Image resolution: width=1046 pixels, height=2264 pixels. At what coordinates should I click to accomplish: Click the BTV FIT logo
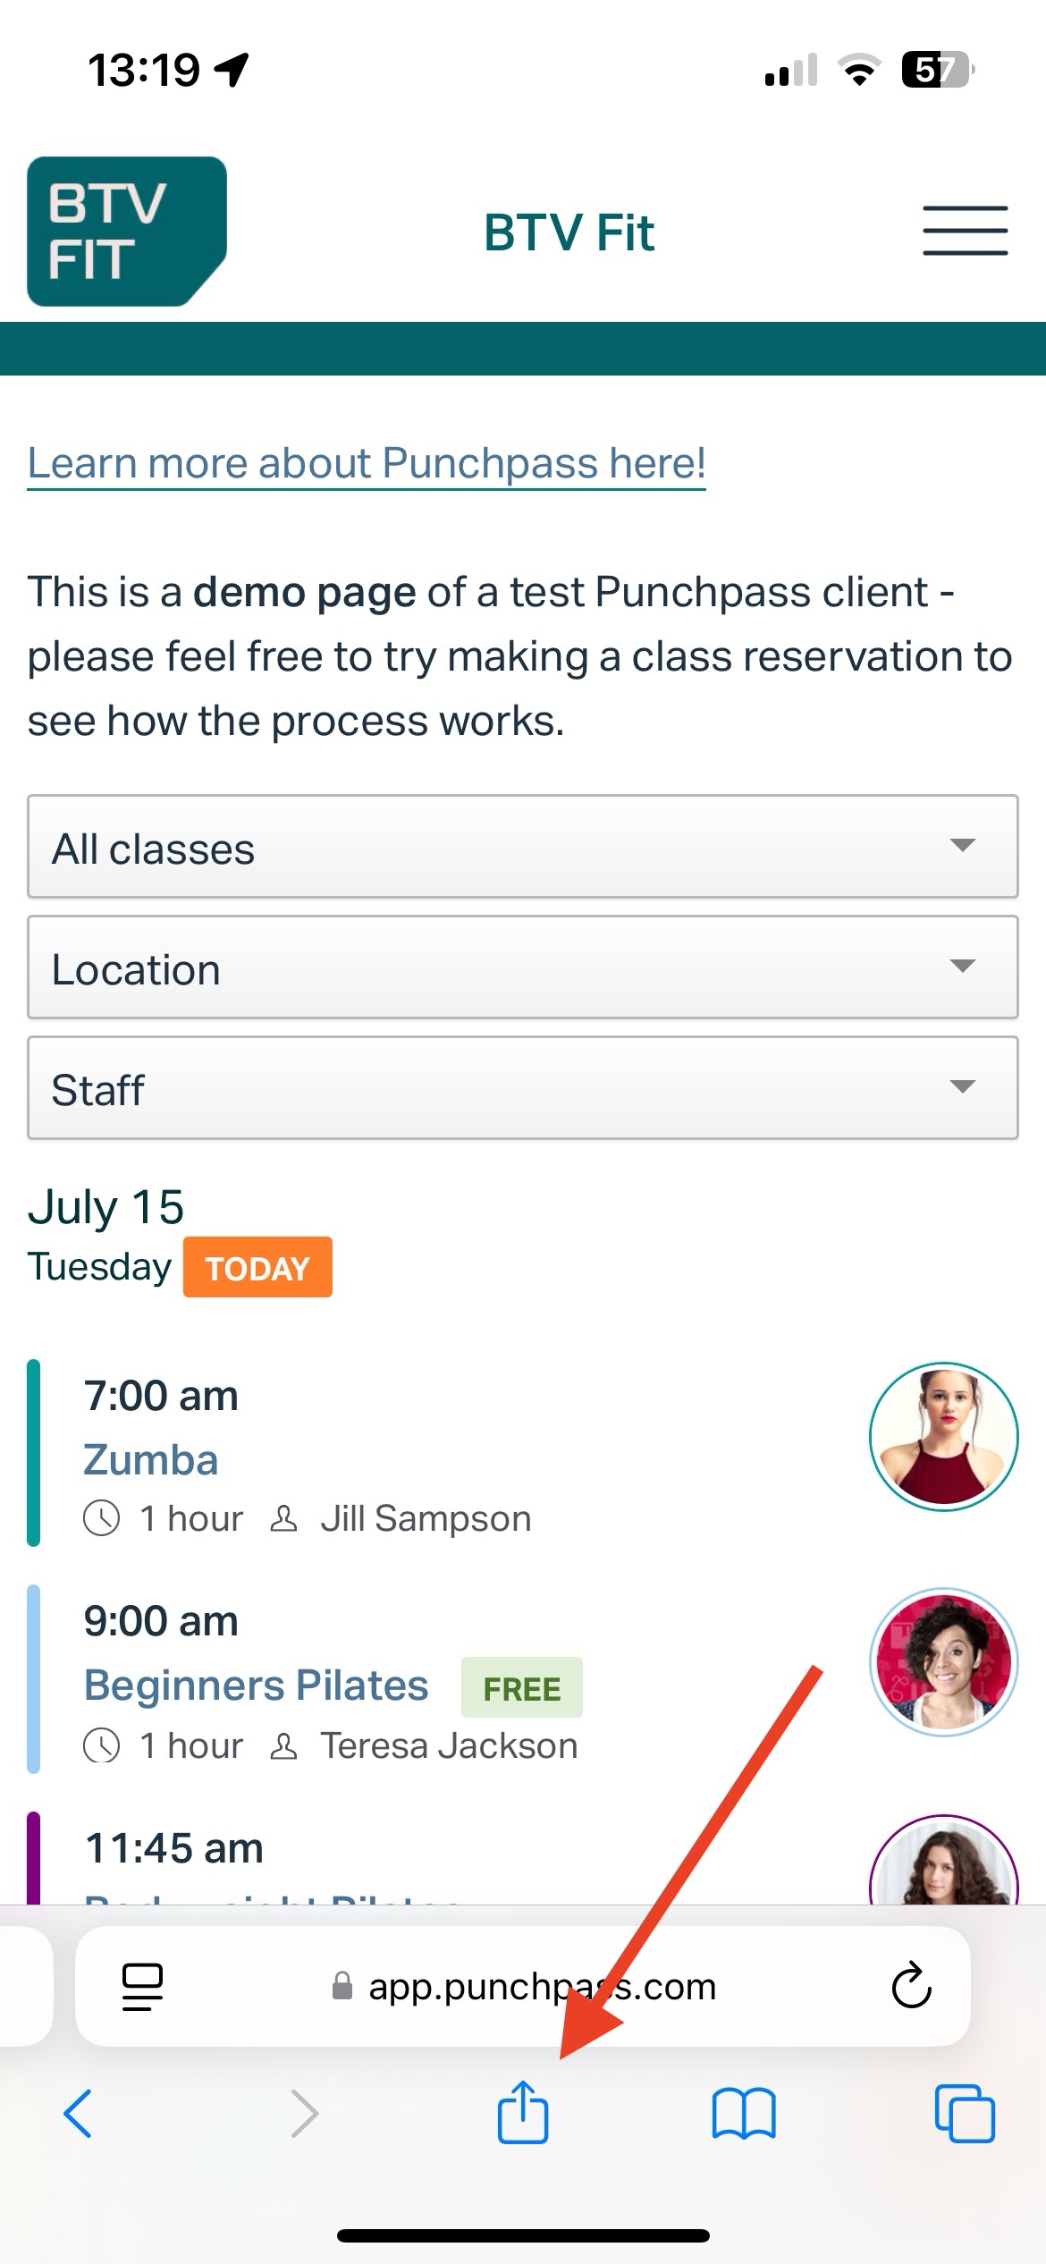127,232
